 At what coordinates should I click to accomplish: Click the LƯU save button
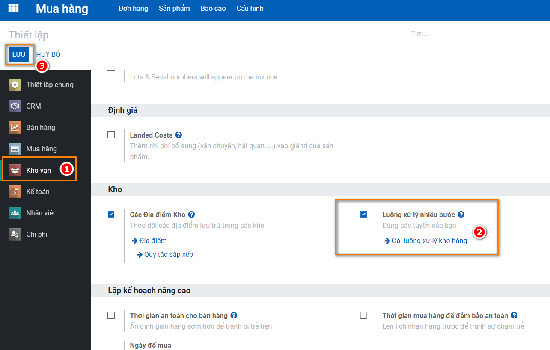[x=19, y=54]
